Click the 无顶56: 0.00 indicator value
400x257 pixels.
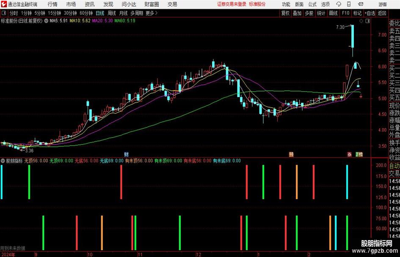tap(36, 161)
